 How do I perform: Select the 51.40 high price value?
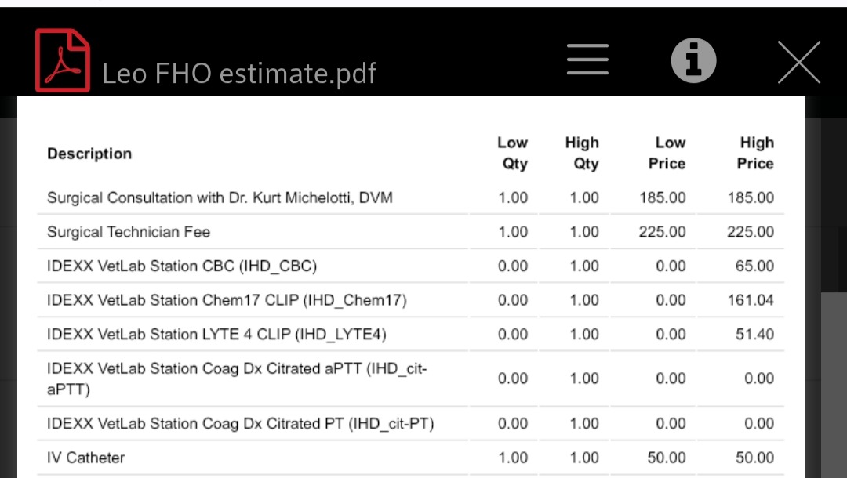[754, 335]
